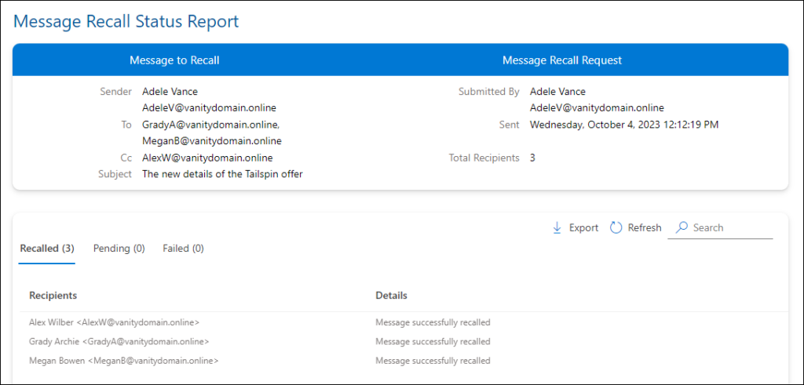The width and height of the screenshot is (804, 385).
Task: Click Megan Bowen's successfully recalled status
Action: click(x=433, y=361)
